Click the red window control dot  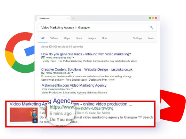pos(156,18)
